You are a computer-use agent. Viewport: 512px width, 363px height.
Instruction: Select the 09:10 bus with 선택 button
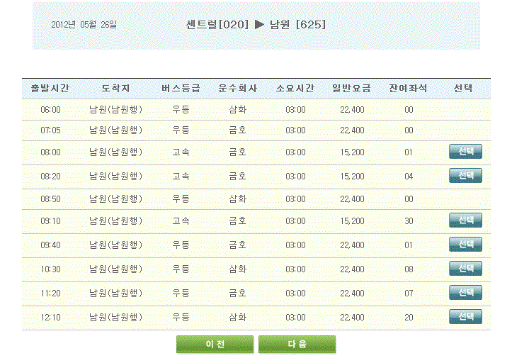465,220
